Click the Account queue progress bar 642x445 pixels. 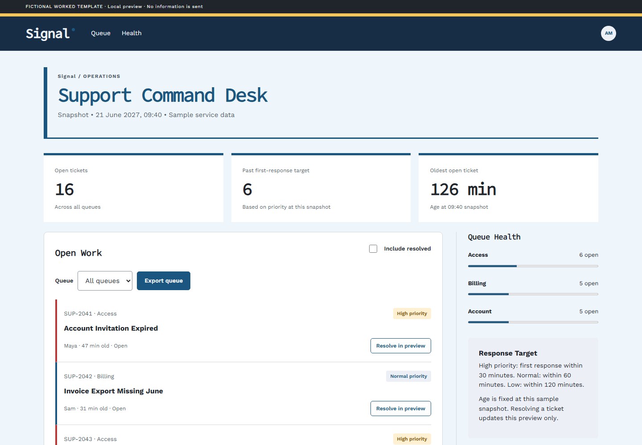(x=533, y=322)
